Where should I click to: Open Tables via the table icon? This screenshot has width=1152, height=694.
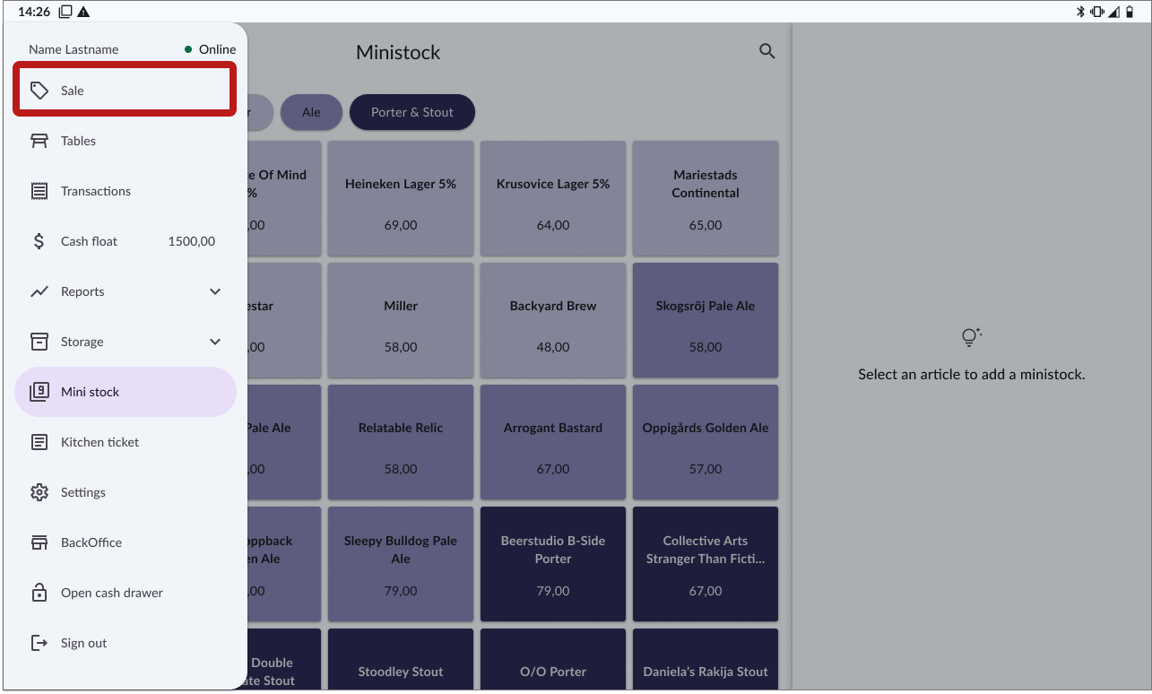coord(39,141)
